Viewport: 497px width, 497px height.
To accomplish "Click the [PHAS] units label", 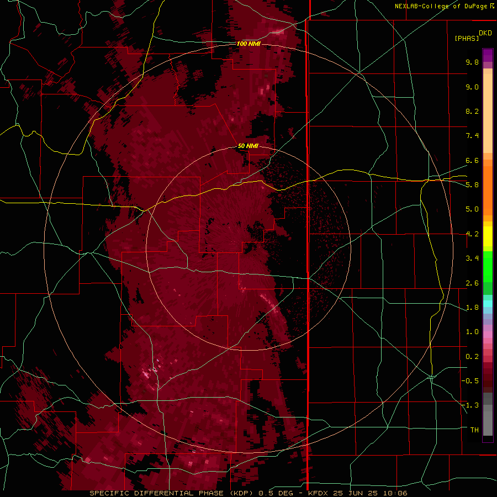I will (467, 38).
